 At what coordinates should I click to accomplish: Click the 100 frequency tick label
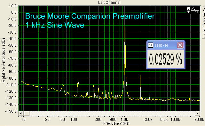(x=74, y=120)
